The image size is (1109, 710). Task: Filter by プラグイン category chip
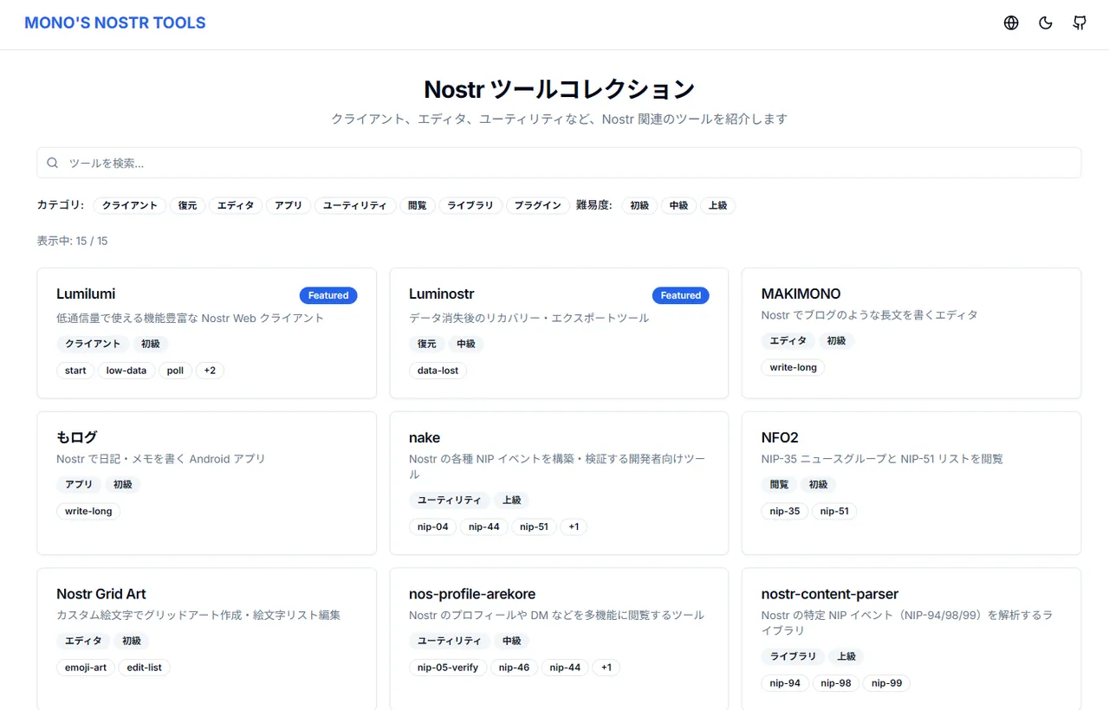538,205
